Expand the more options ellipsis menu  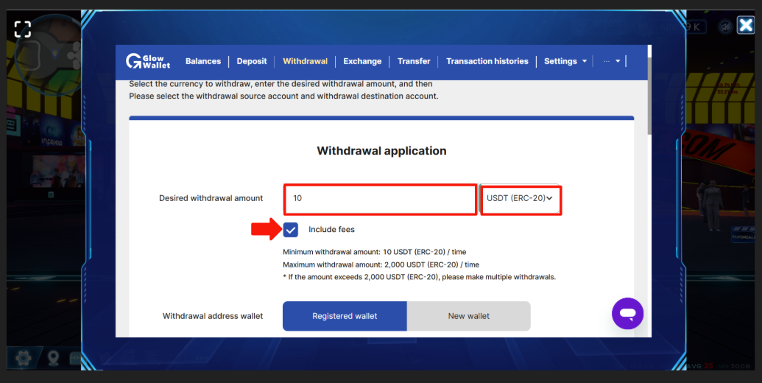point(611,61)
